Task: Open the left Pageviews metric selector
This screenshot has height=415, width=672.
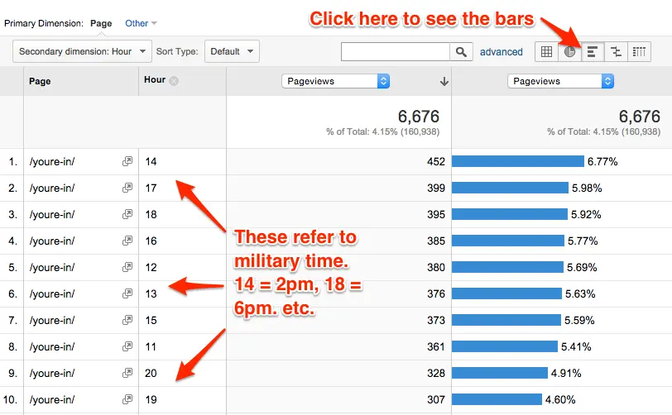Action: tap(335, 81)
